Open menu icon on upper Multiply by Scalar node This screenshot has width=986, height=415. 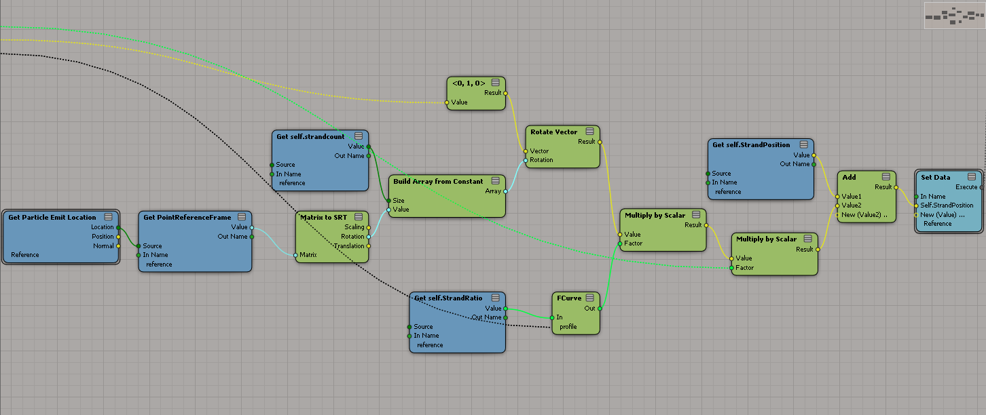(x=697, y=215)
